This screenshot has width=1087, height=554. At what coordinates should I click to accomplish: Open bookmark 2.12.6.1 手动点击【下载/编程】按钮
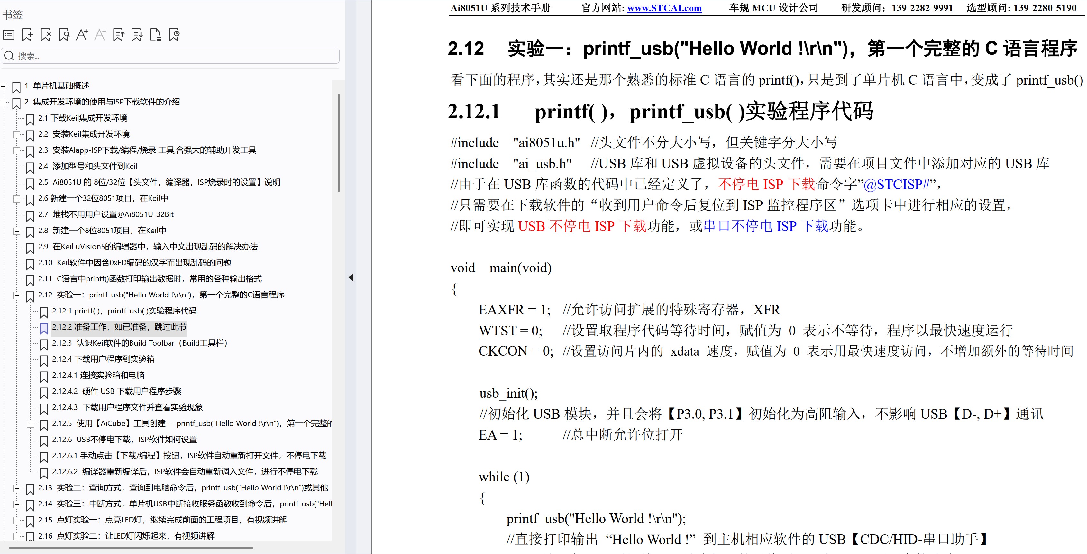(189, 456)
